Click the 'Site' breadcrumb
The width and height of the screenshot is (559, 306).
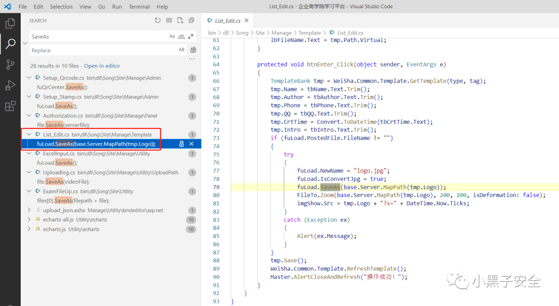[260, 33]
